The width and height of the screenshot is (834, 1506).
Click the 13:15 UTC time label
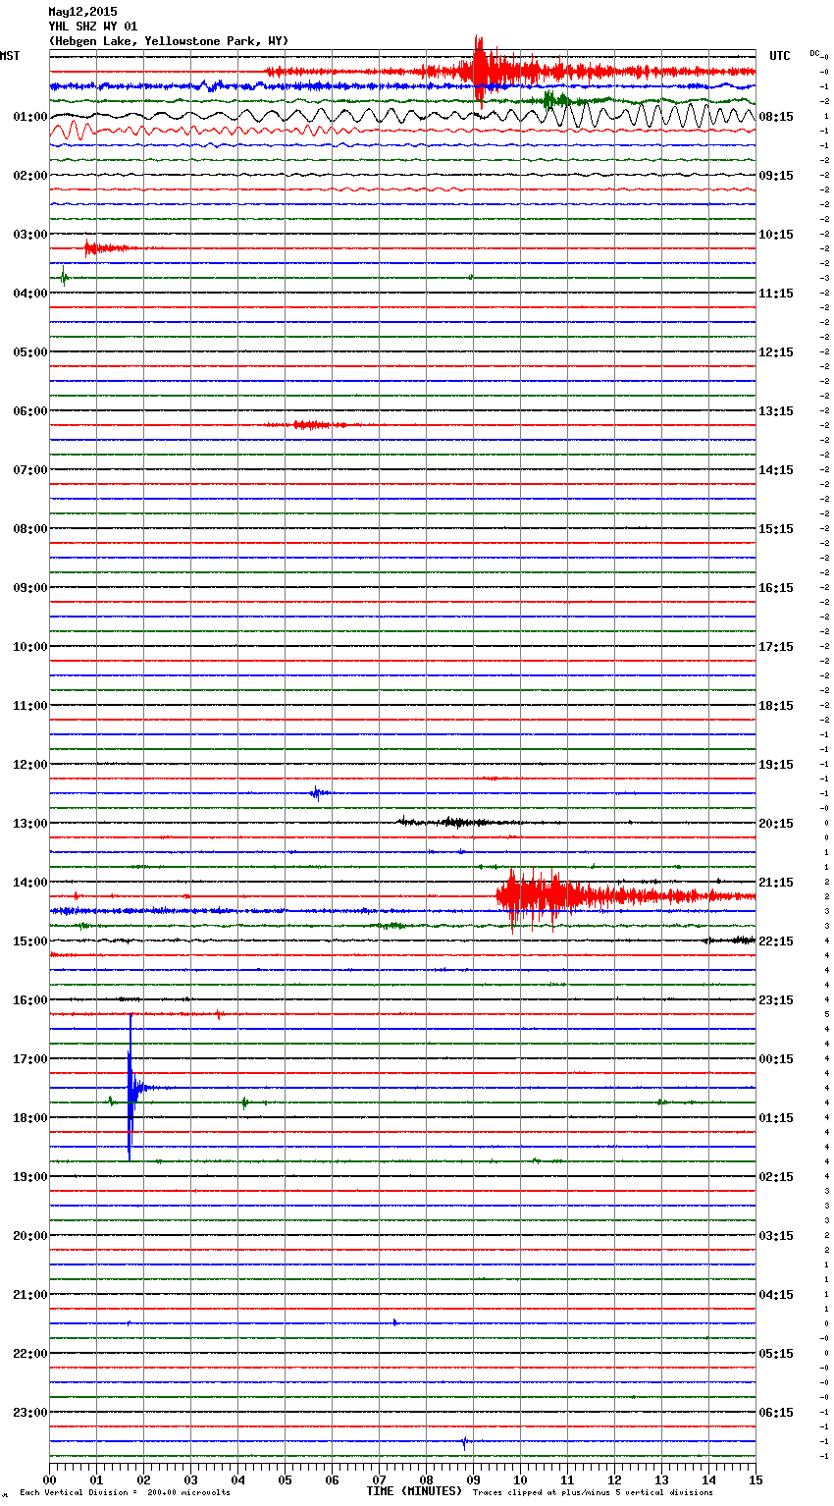[776, 411]
